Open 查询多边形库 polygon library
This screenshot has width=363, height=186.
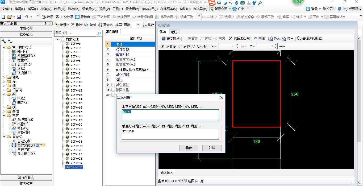pyautogui.click(x=309, y=39)
